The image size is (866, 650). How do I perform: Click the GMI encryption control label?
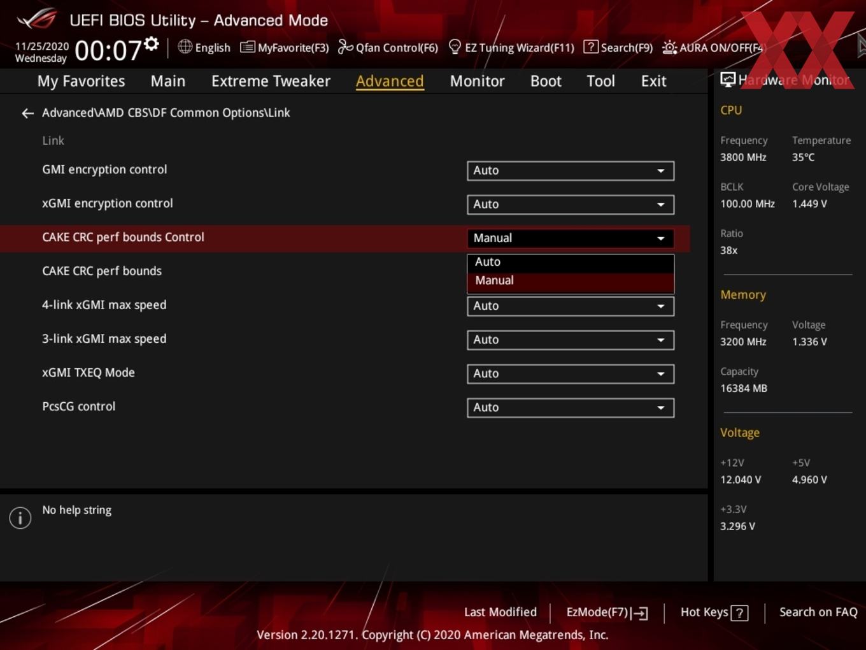[104, 170]
